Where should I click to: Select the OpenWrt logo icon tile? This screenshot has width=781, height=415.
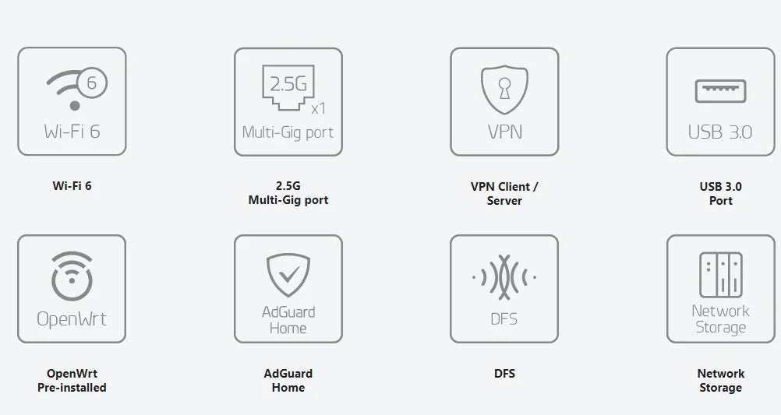point(72,289)
